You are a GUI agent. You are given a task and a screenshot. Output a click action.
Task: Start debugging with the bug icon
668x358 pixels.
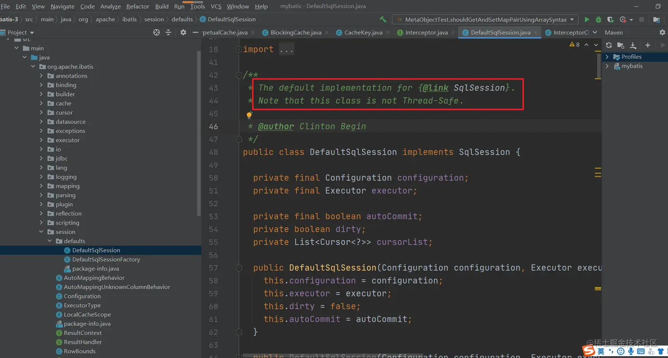pyautogui.click(x=599, y=19)
